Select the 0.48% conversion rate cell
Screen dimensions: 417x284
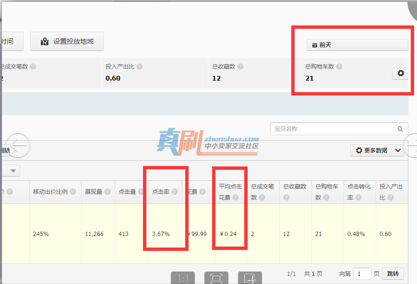pyautogui.click(x=356, y=234)
